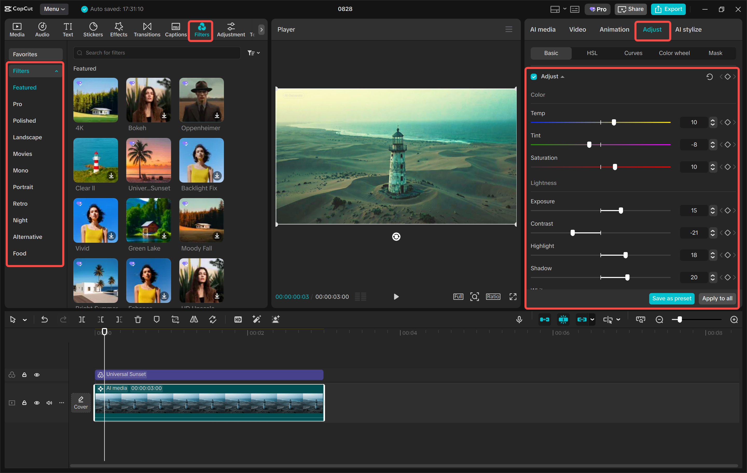Open the crop tool
The height and width of the screenshot is (473, 747).
(x=175, y=319)
